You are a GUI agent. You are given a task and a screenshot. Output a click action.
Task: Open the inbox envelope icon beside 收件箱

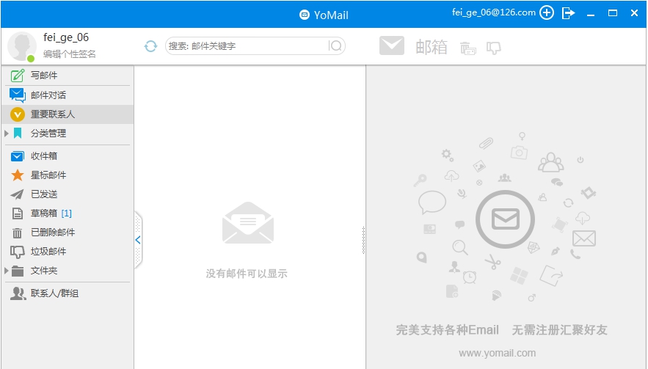(18, 156)
